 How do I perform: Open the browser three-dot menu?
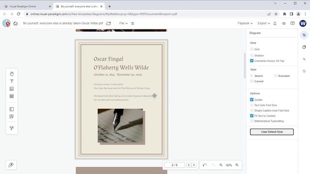pyautogui.click(x=305, y=14)
